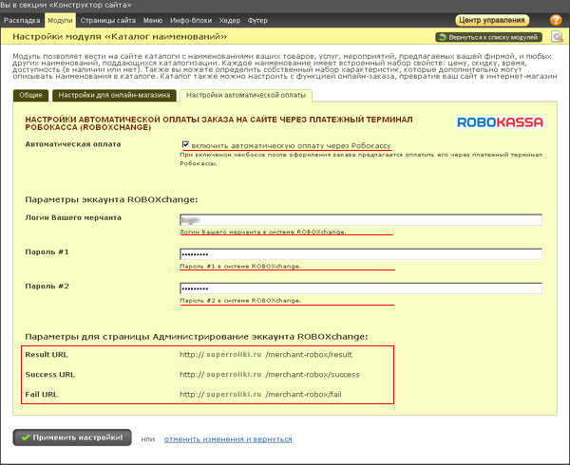
Task: Select the Настройки автоматической оплаты tab
Action: (246, 95)
